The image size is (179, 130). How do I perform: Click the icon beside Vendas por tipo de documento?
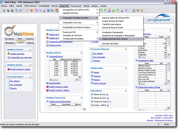48,101
